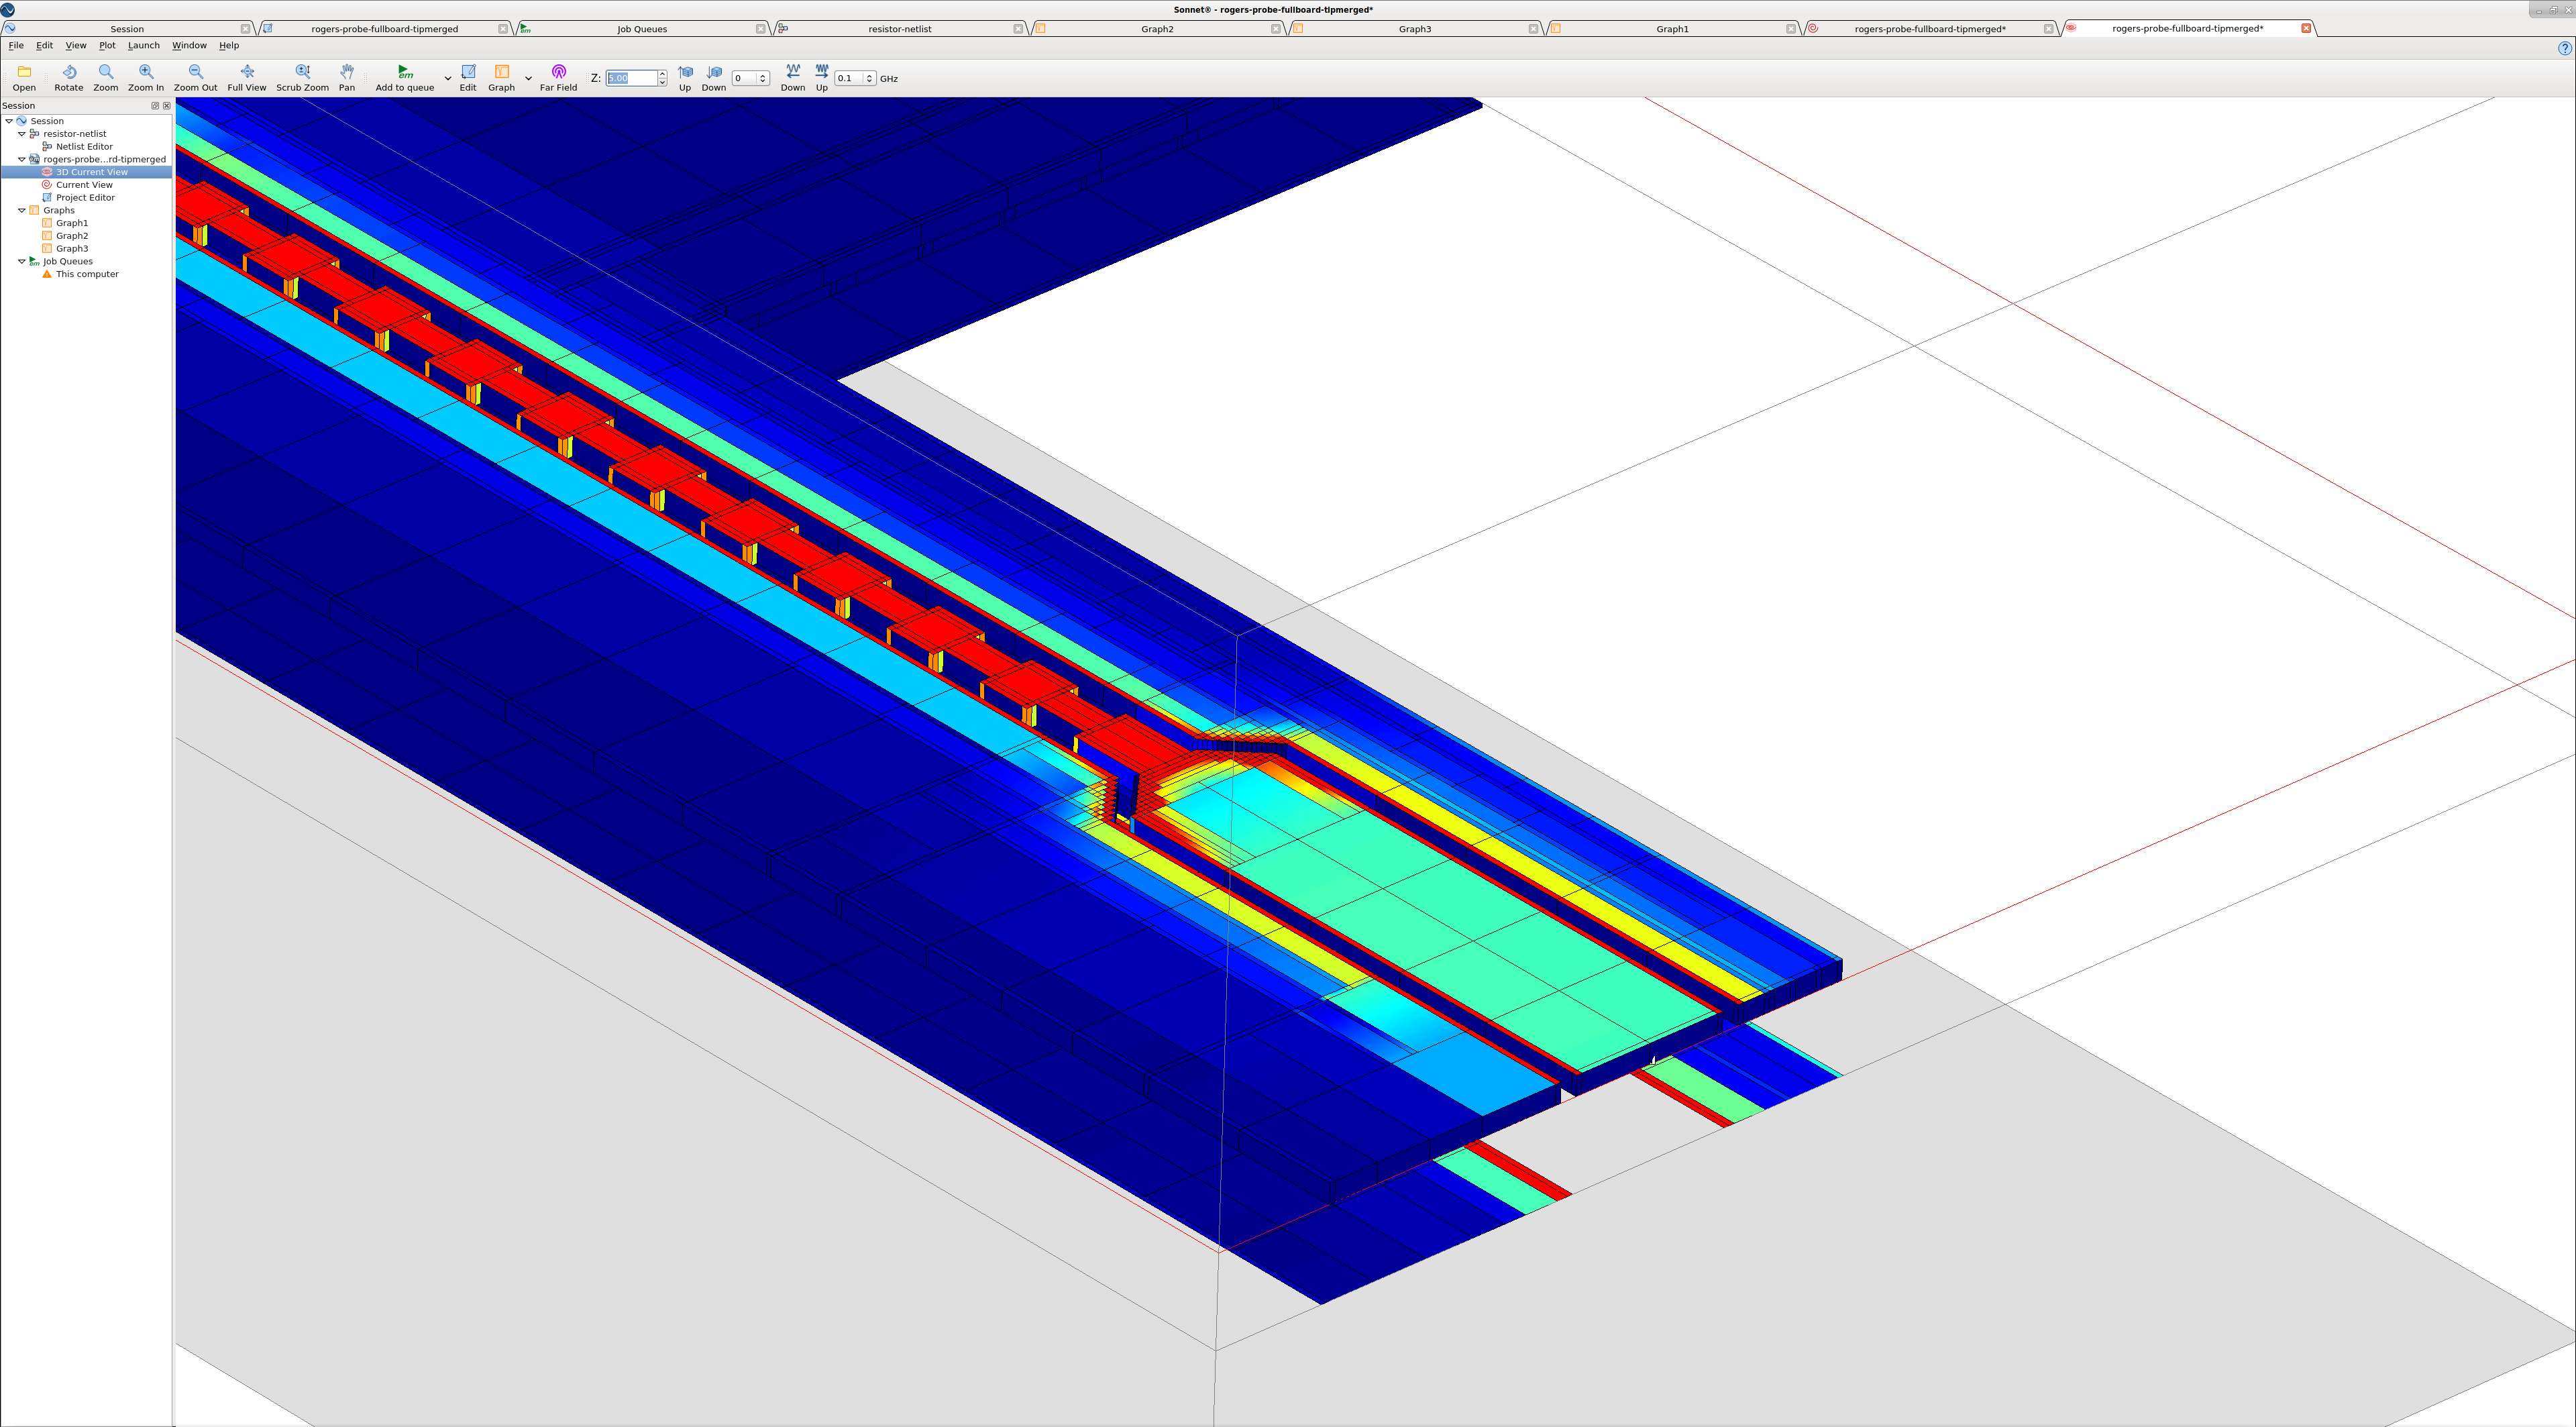Select Graph2 in the session tree

[x=72, y=236]
